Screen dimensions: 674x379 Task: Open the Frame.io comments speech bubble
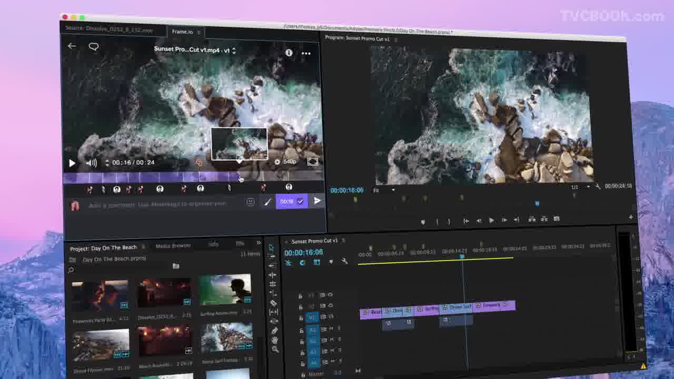point(94,47)
